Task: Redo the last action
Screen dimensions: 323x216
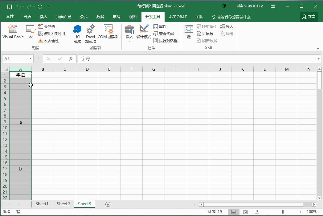Action: point(29,6)
